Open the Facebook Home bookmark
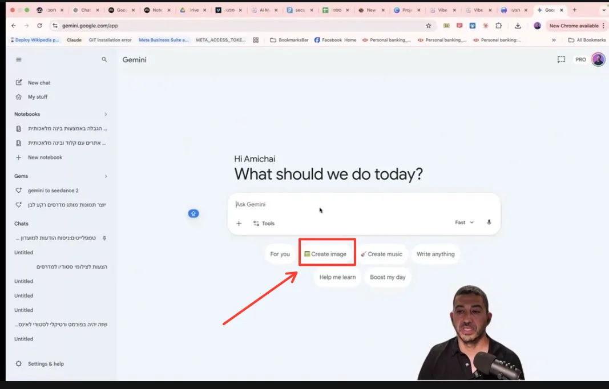The image size is (609, 389). tap(335, 40)
